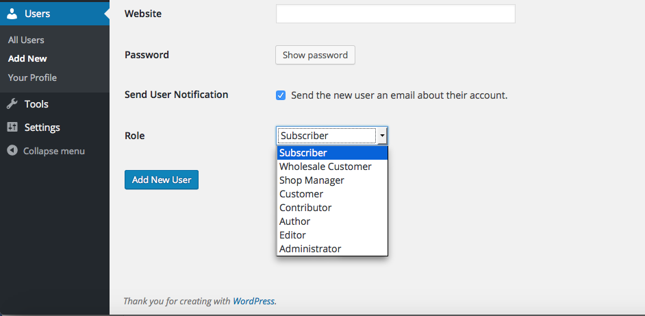Image resolution: width=645 pixels, height=316 pixels.
Task: Uncheck Send User Notification checkbox
Action: coord(281,95)
